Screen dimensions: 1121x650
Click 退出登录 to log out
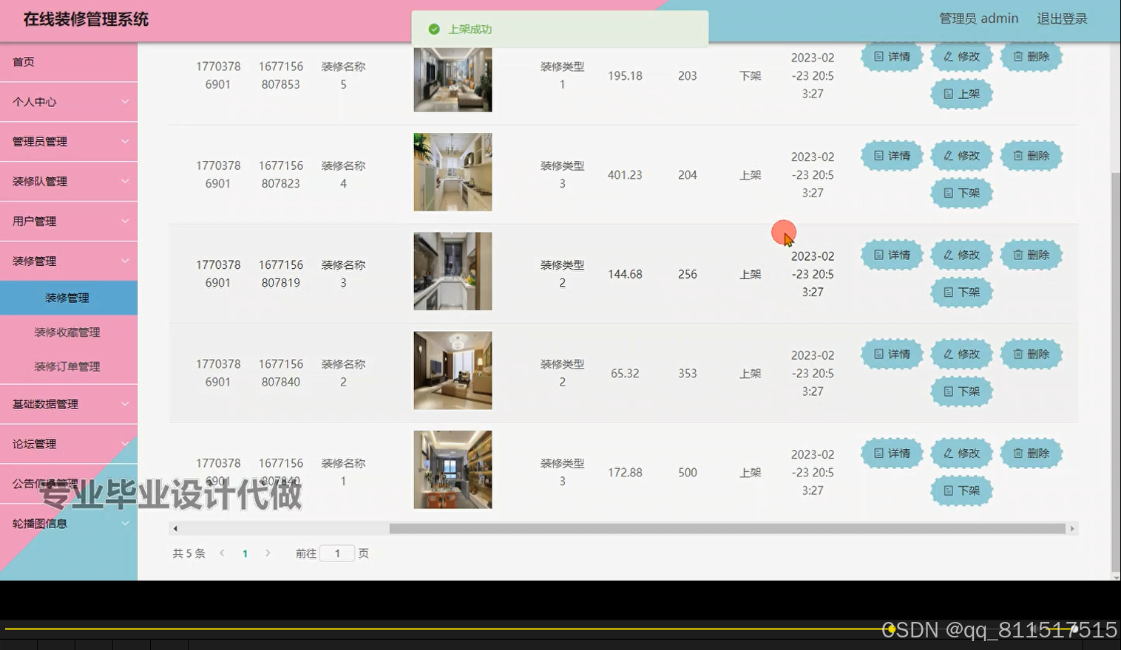1063,18
